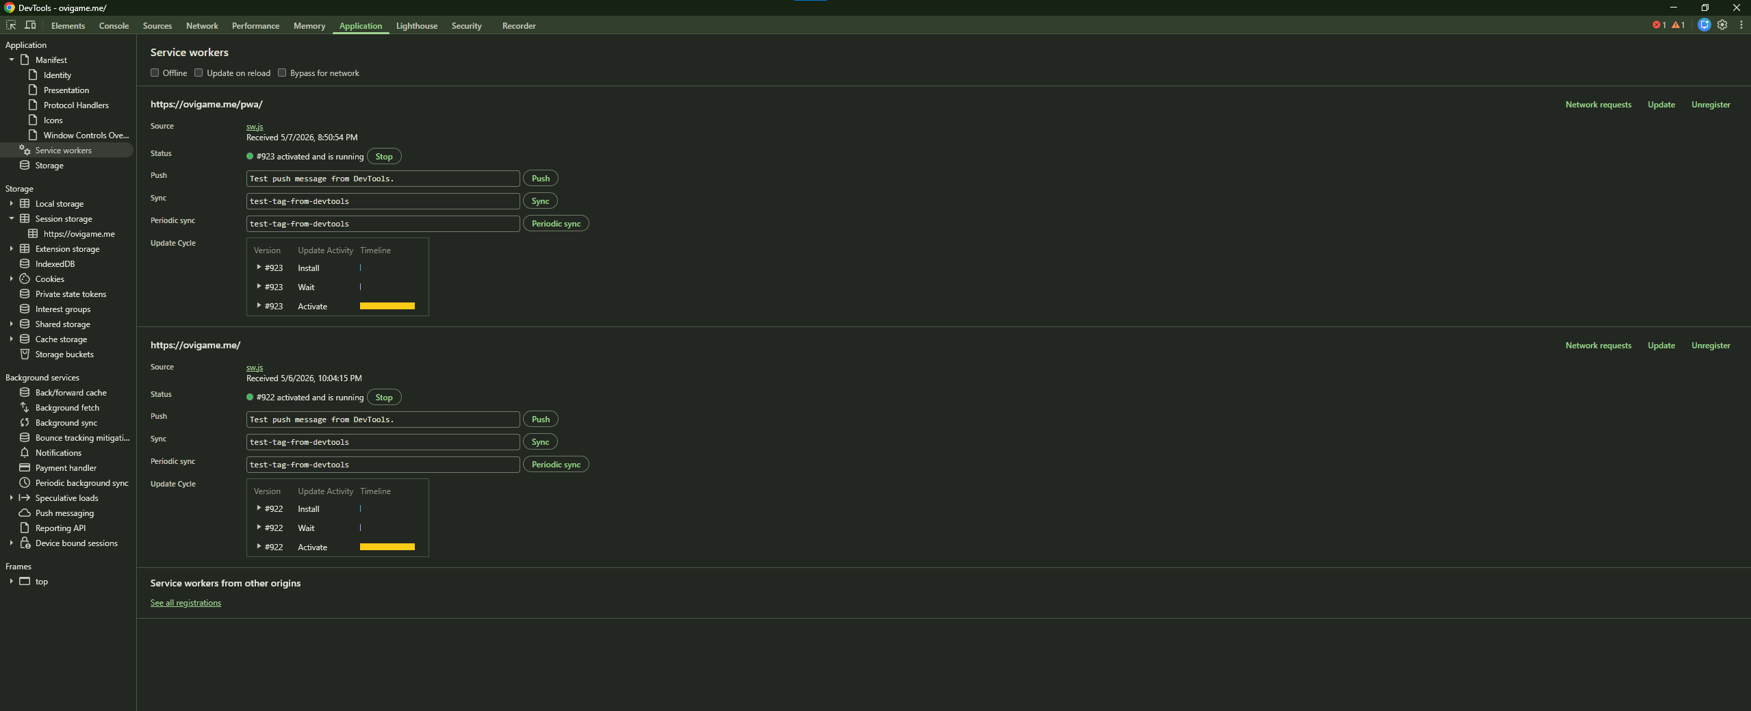The width and height of the screenshot is (1751, 711).
Task: Expand the Extension storage node
Action: [x=12, y=249]
